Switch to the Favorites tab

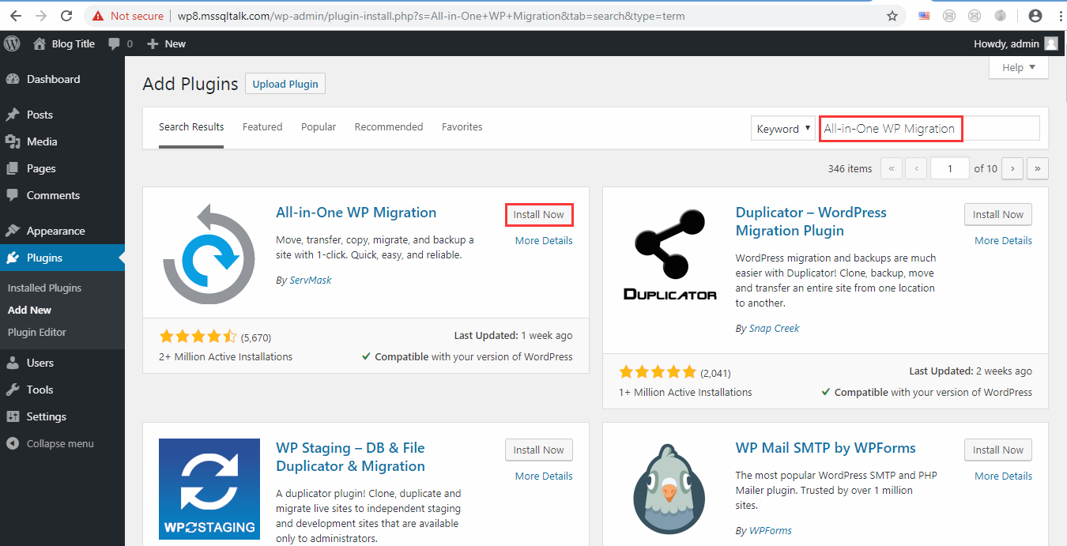(x=462, y=126)
